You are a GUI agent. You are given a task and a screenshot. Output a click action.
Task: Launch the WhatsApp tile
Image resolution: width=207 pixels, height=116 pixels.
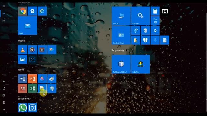tap(23, 108)
